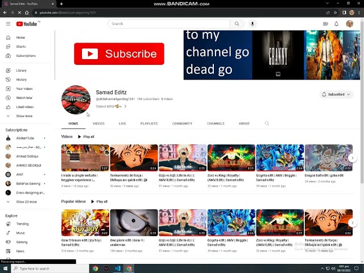Open Windows Start menu
Image resolution: width=364 pixels, height=273 pixels.
(5, 268)
